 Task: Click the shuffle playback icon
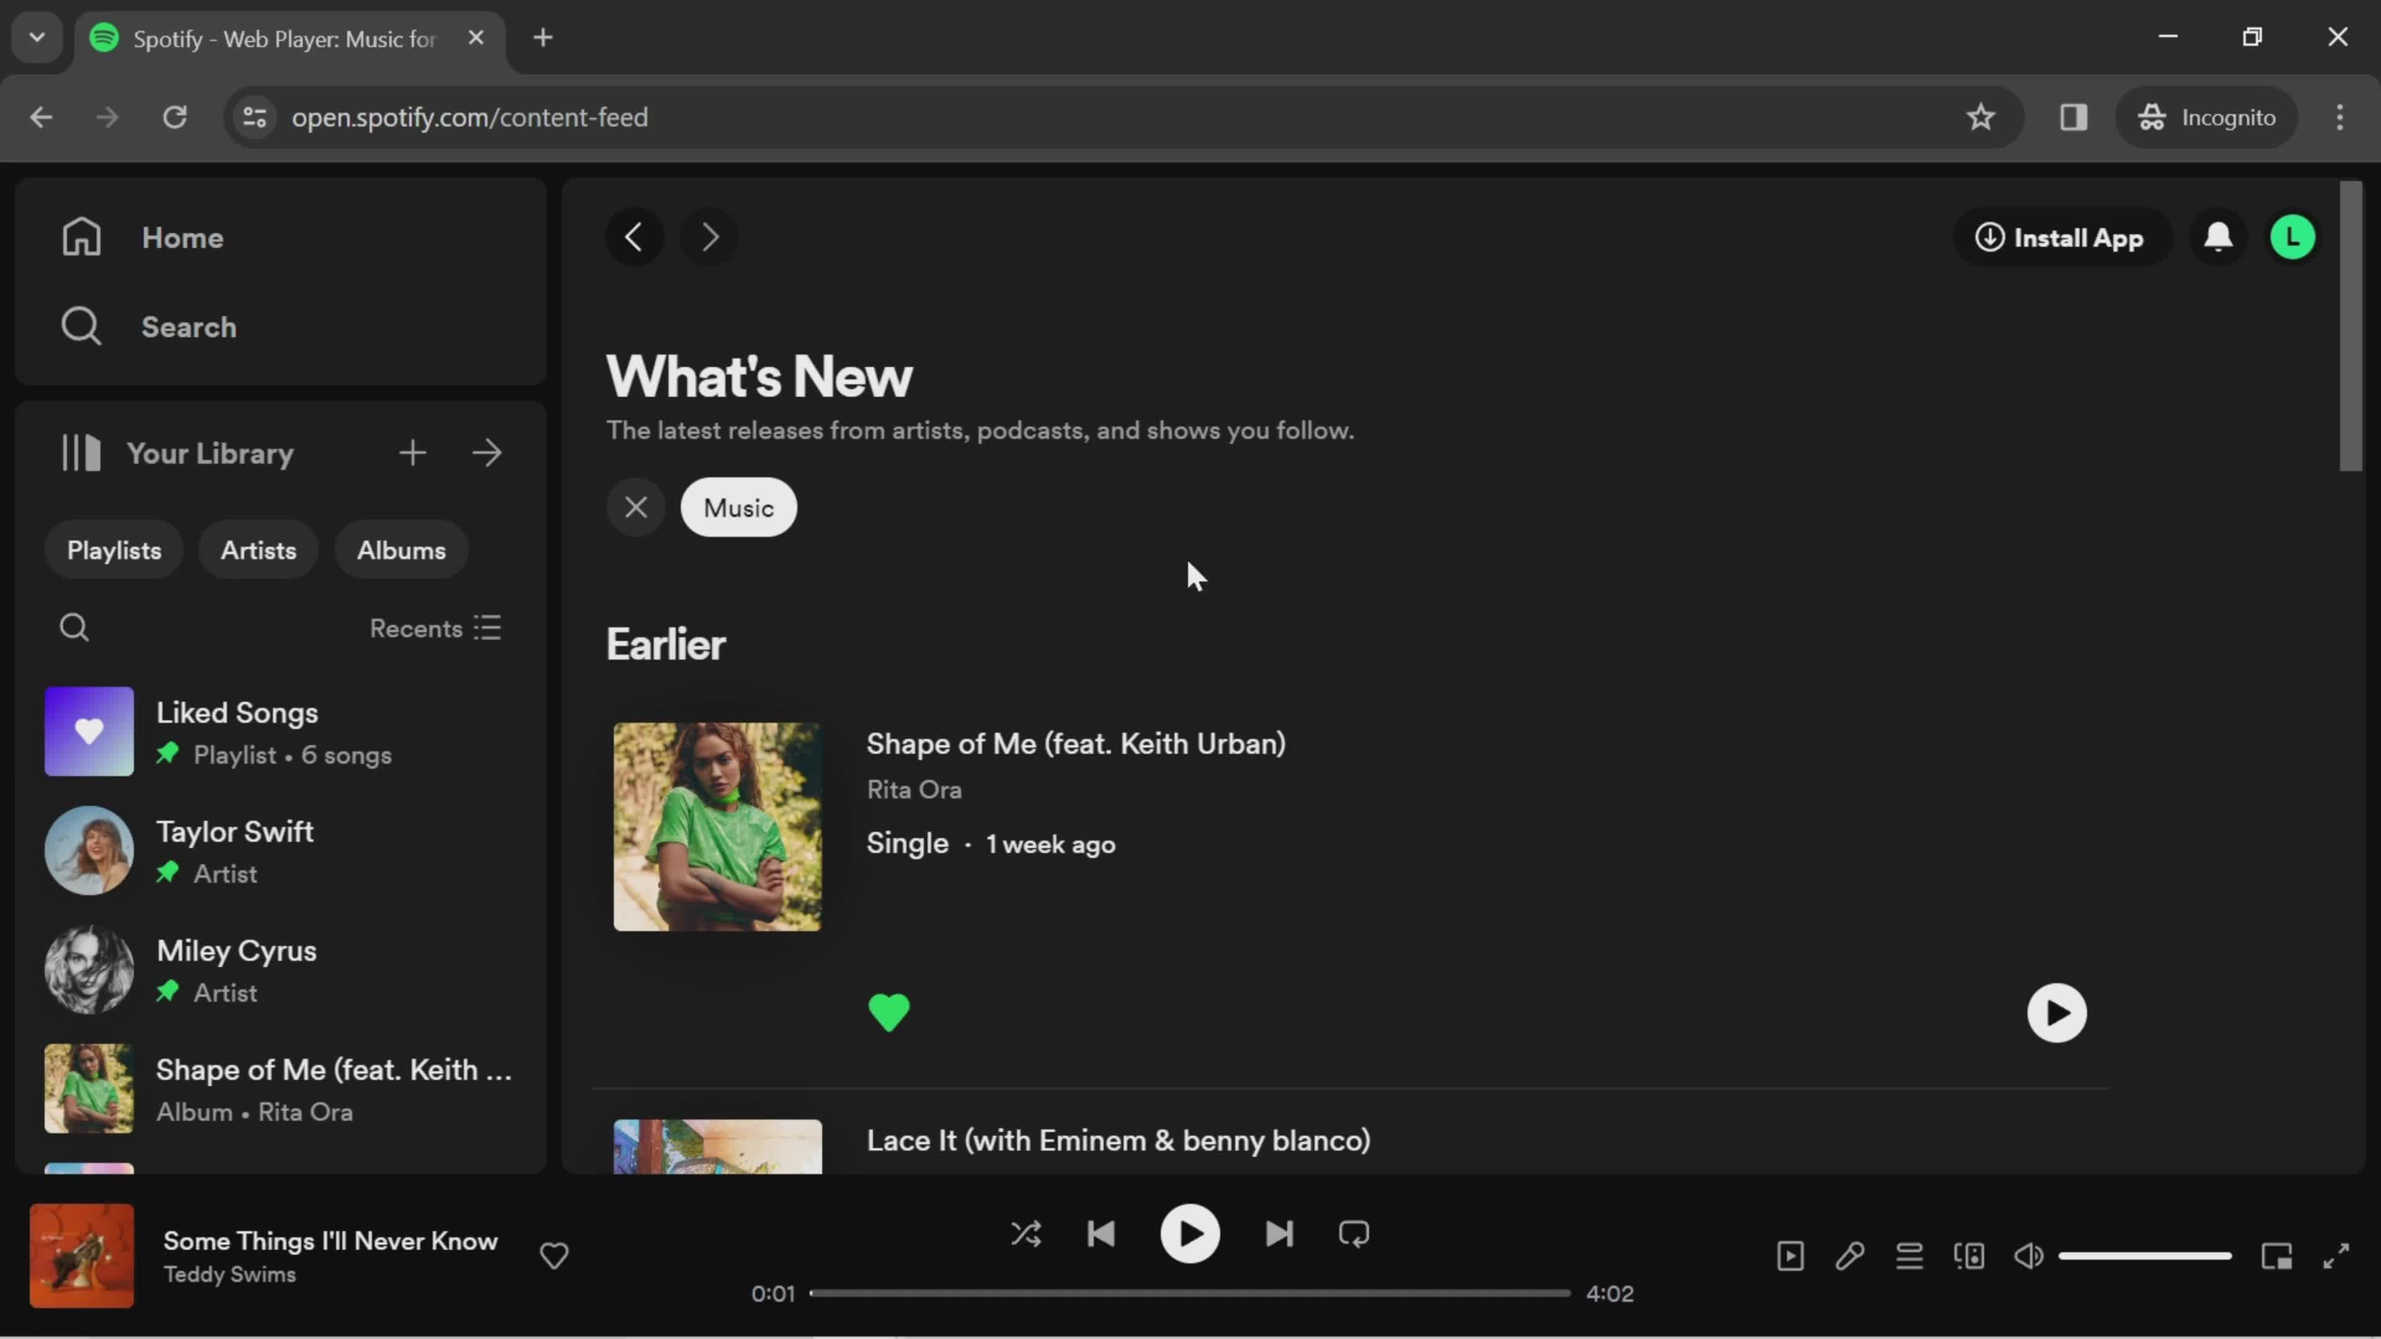(x=1027, y=1234)
